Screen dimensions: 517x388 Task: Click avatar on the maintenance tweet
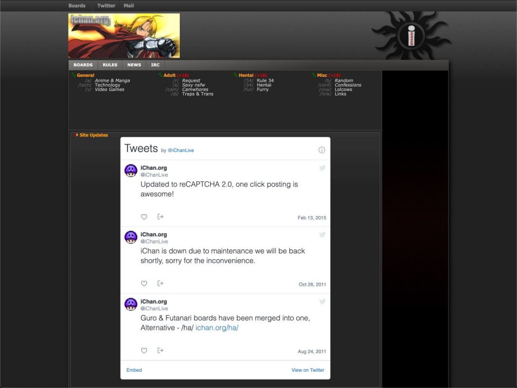pos(131,237)
